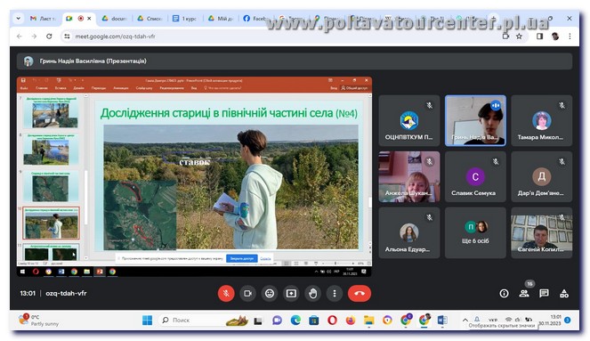Select Тамара Микол... participant tile
The width and height of the screenshot is (590, 341).
pos(541,120)
